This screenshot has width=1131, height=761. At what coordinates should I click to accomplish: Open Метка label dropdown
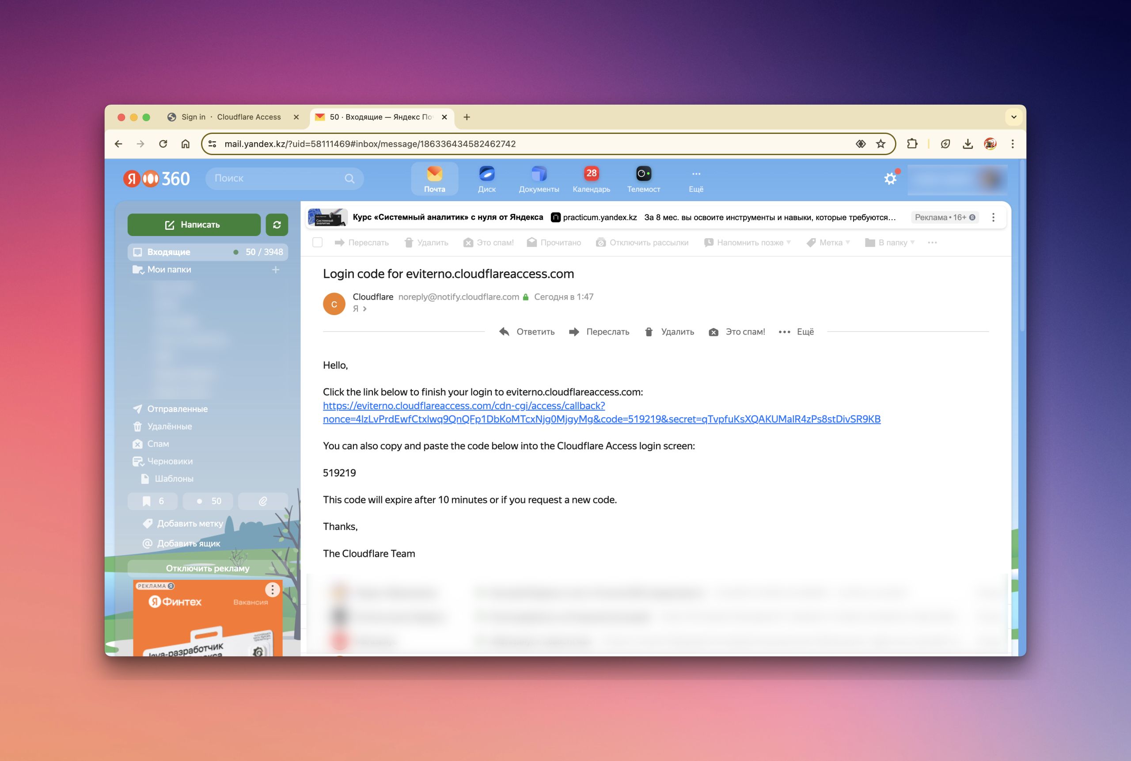pos(828,242)
